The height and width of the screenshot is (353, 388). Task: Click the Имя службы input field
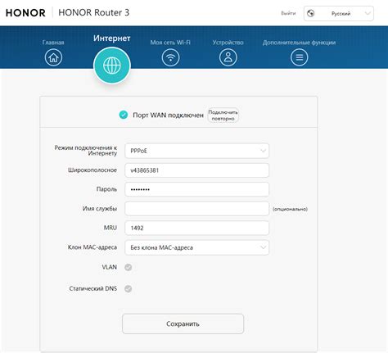(197, 209)
